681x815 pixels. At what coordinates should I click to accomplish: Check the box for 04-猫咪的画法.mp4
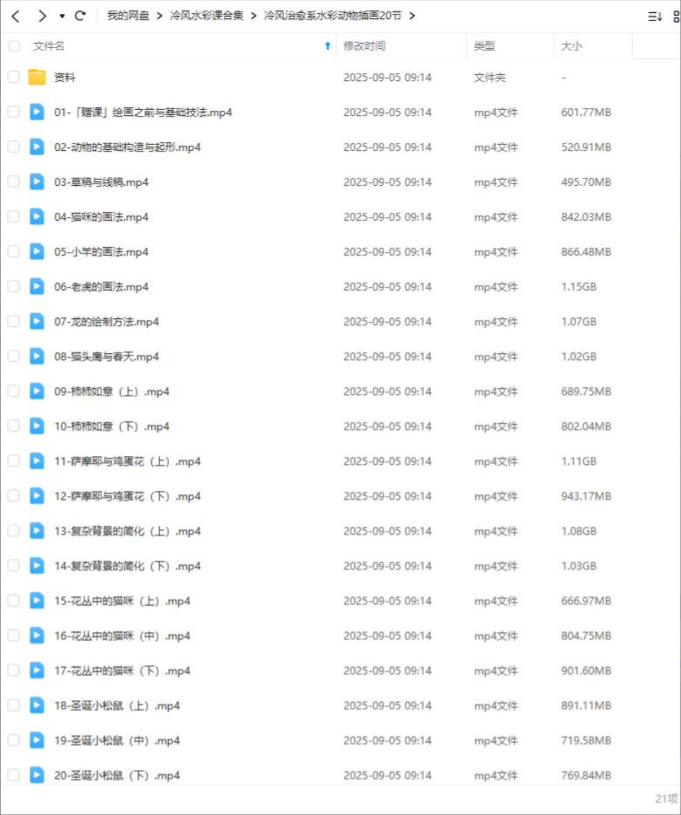pos(14,216)
